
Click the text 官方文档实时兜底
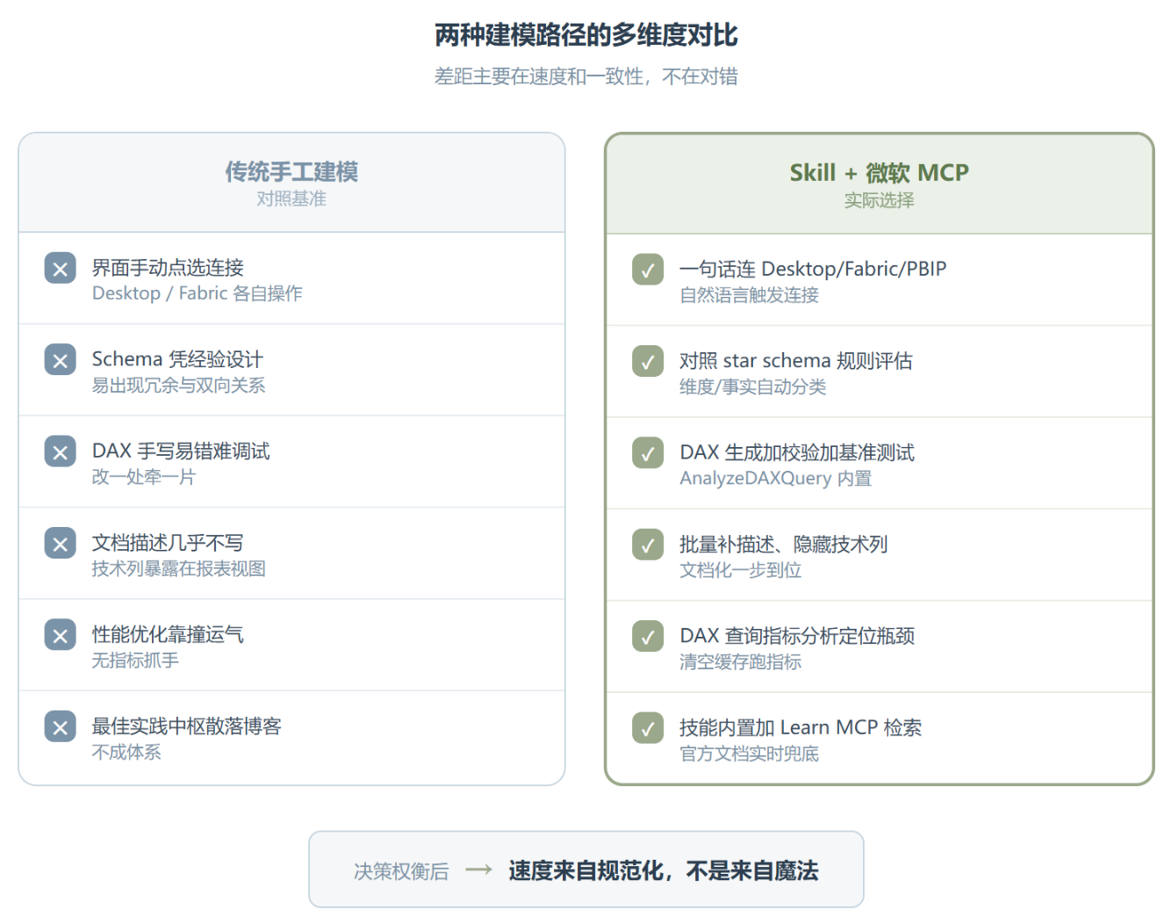pos(749,754)
